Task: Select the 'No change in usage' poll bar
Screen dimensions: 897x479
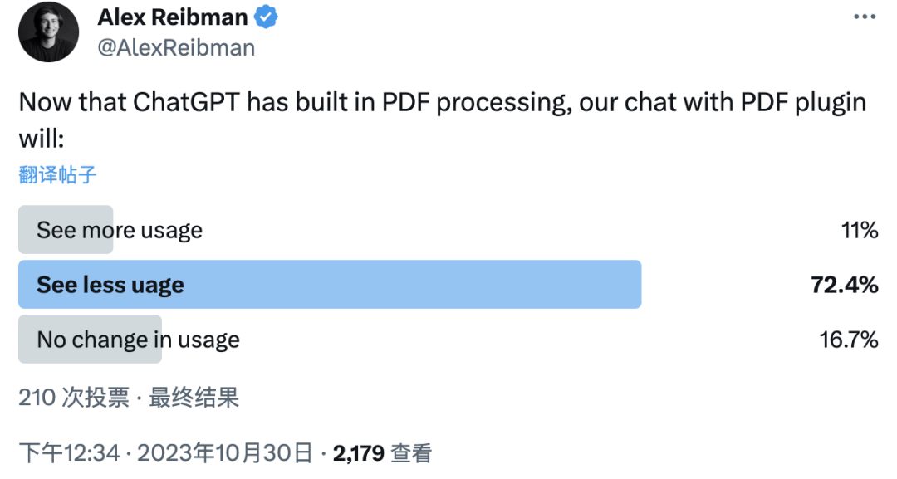Action: tap(90, 340)
